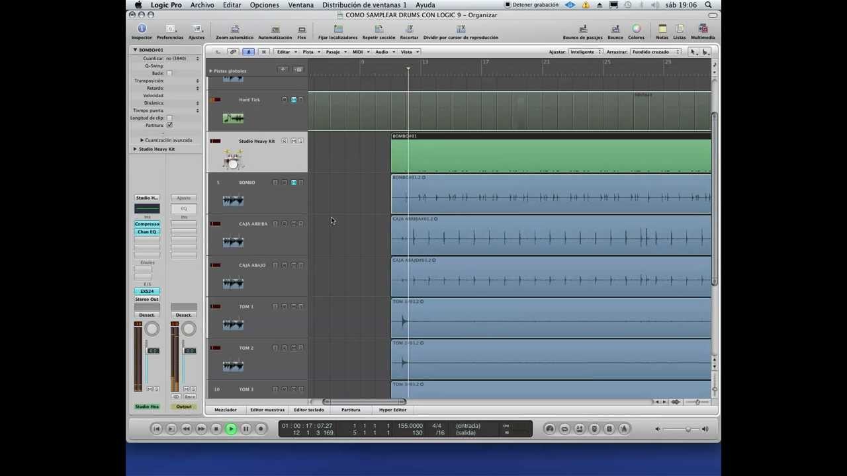Expand Cuantización avanzada section
The height and width of the screenshot is (476, 847).
pyautogui.click(x=142, y=140)
